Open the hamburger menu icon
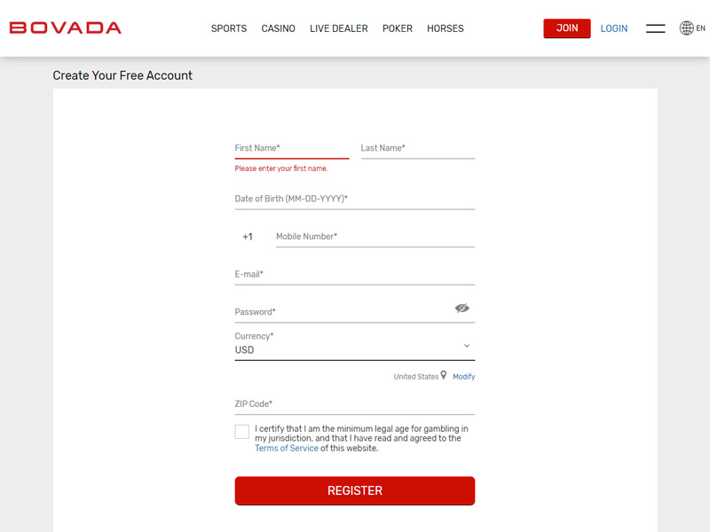Viewport: 710px width, 532px height. tap(655, 28)
